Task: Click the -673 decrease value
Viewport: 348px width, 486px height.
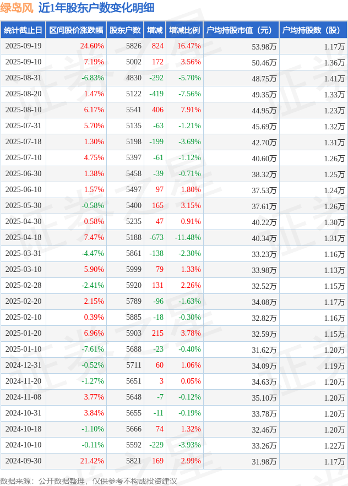Action: click(156, 237)
